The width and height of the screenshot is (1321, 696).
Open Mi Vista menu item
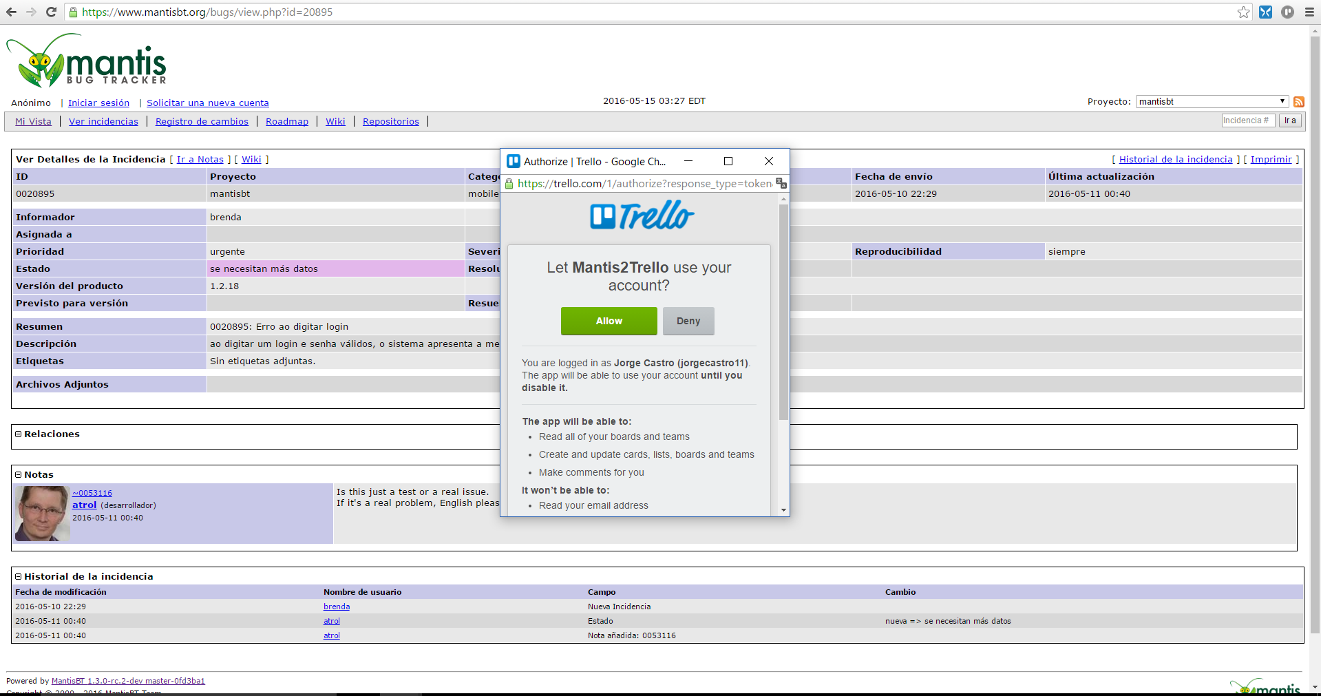pos(33,121)
